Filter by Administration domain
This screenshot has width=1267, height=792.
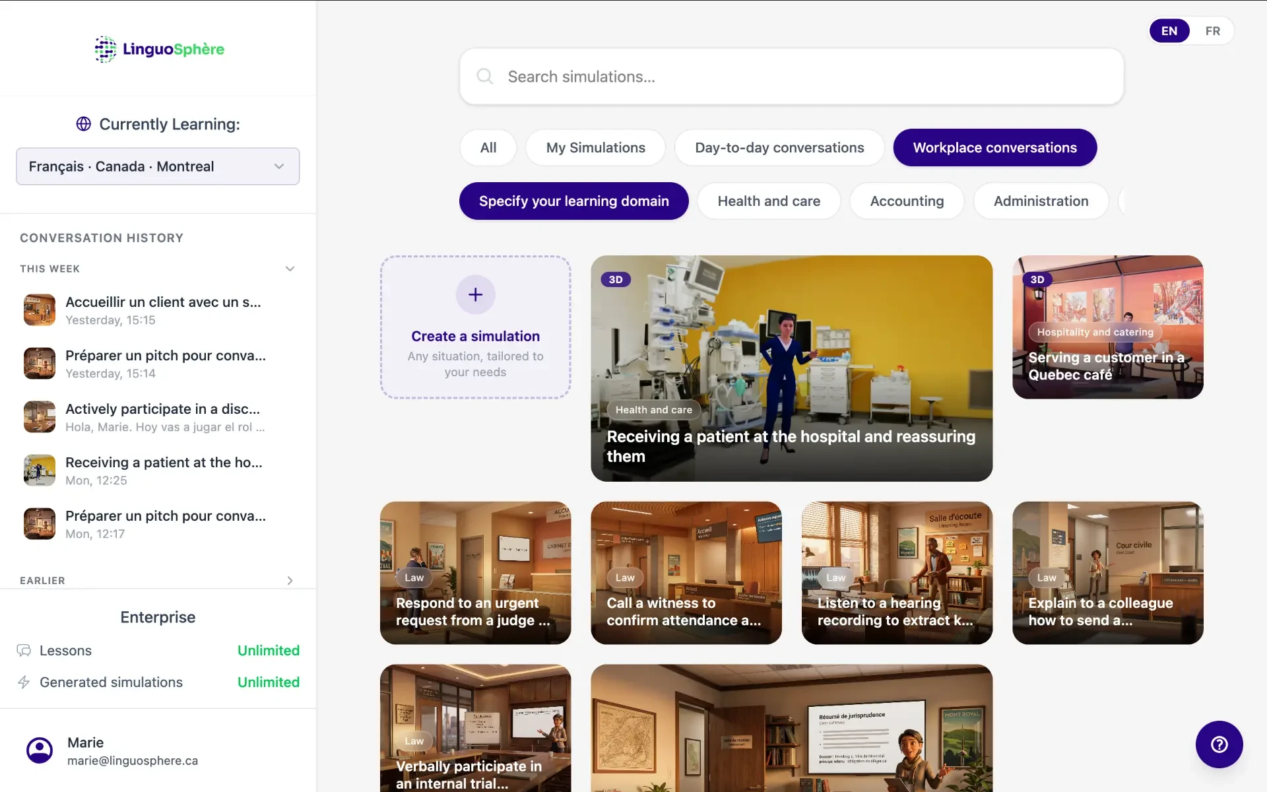(1041, 201)
